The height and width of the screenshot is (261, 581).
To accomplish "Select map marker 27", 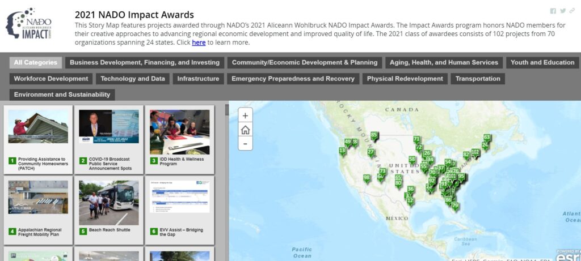I will 371,152.
